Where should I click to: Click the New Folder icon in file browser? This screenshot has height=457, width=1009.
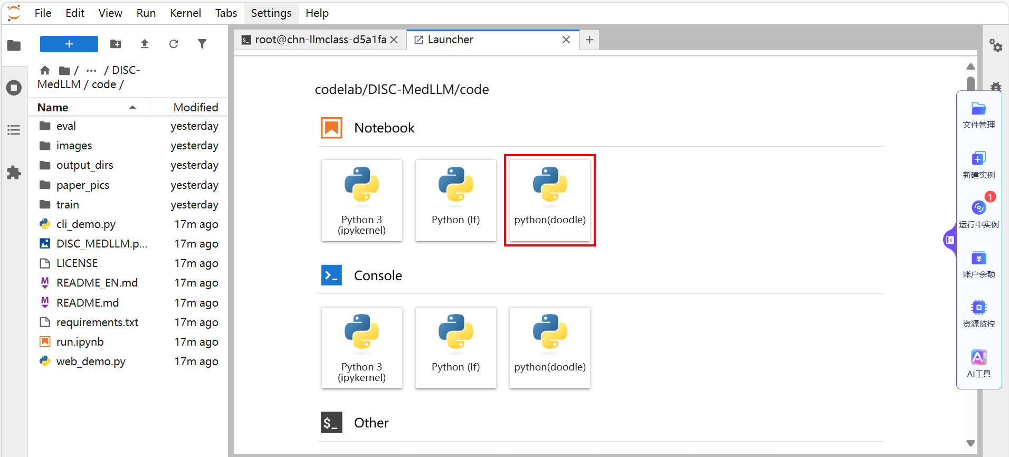(116, 44)
